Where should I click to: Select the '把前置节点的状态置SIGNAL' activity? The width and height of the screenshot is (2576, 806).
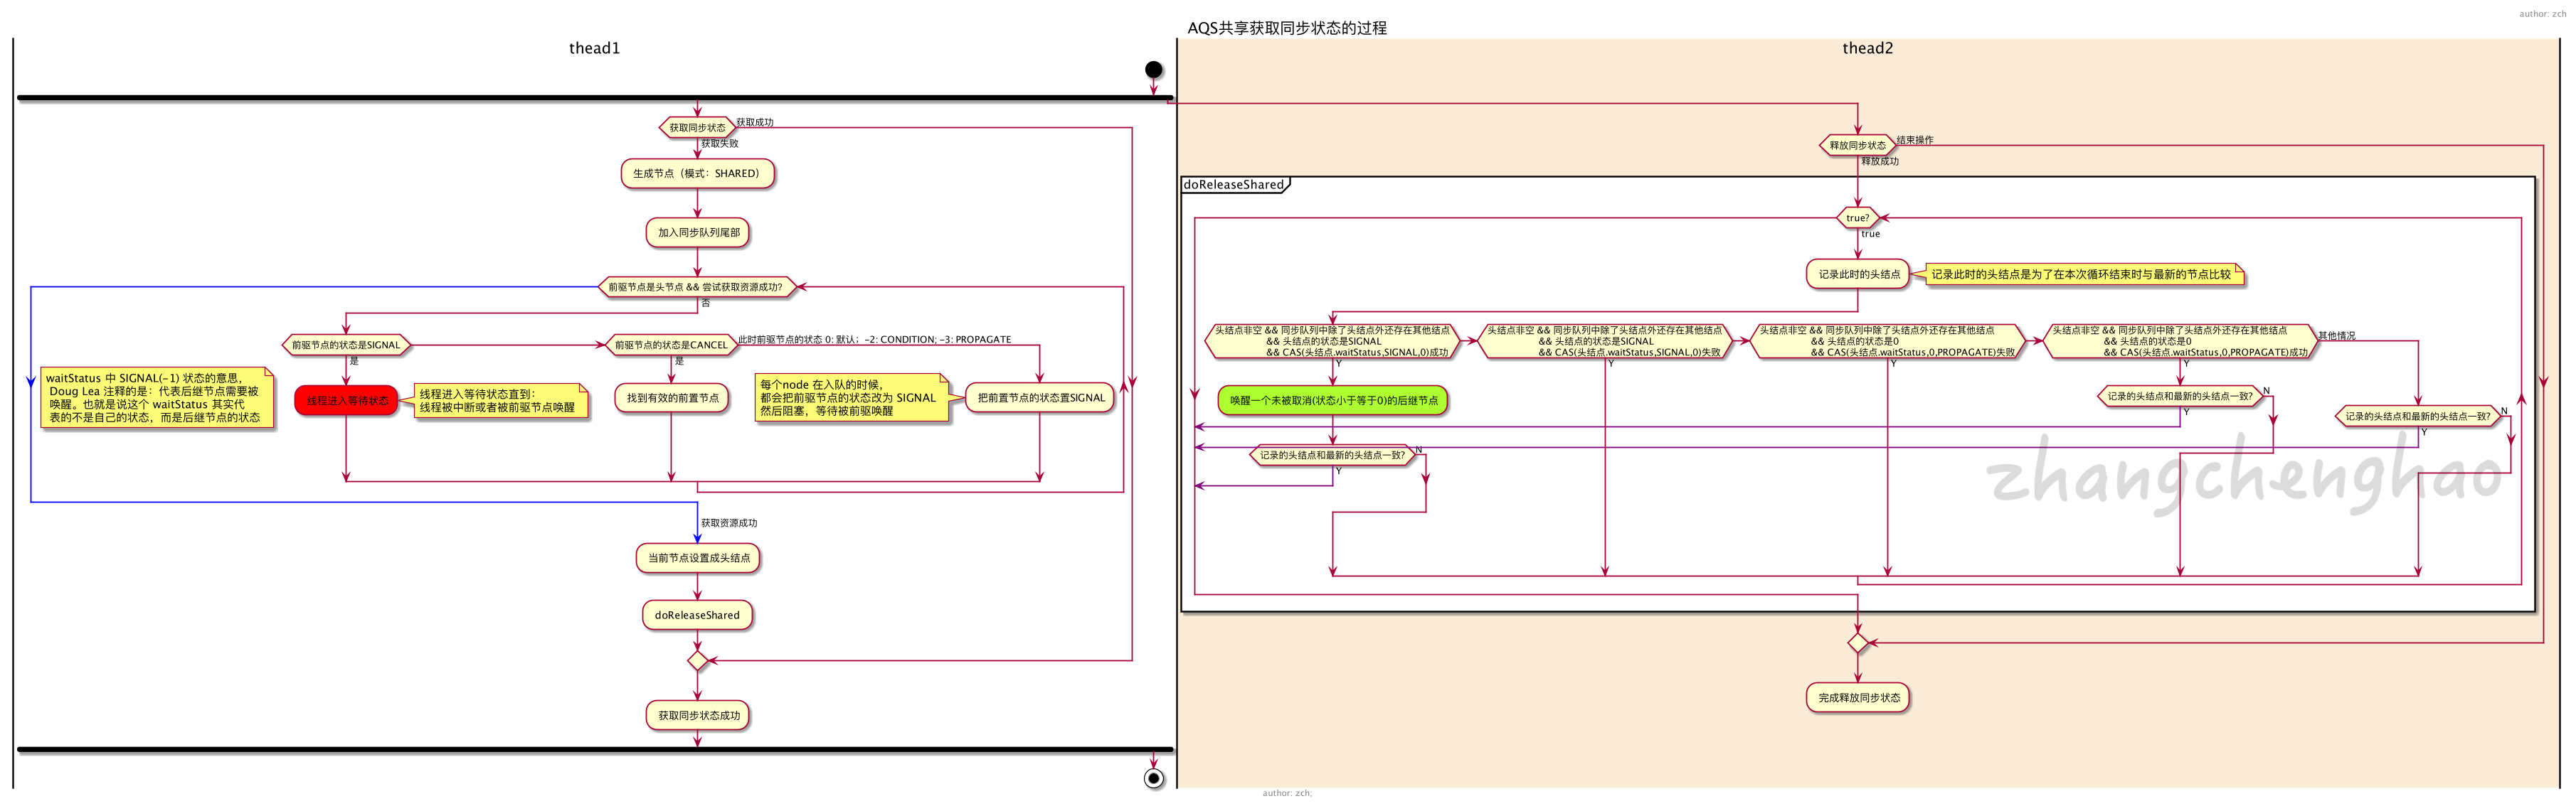[1040, 397]
